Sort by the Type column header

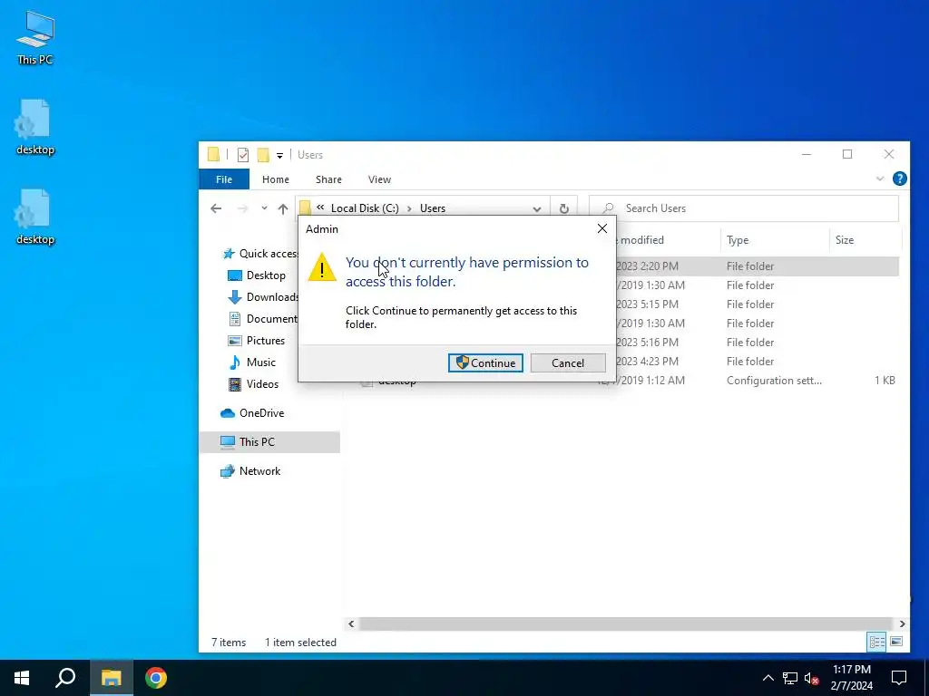(775, 239)
